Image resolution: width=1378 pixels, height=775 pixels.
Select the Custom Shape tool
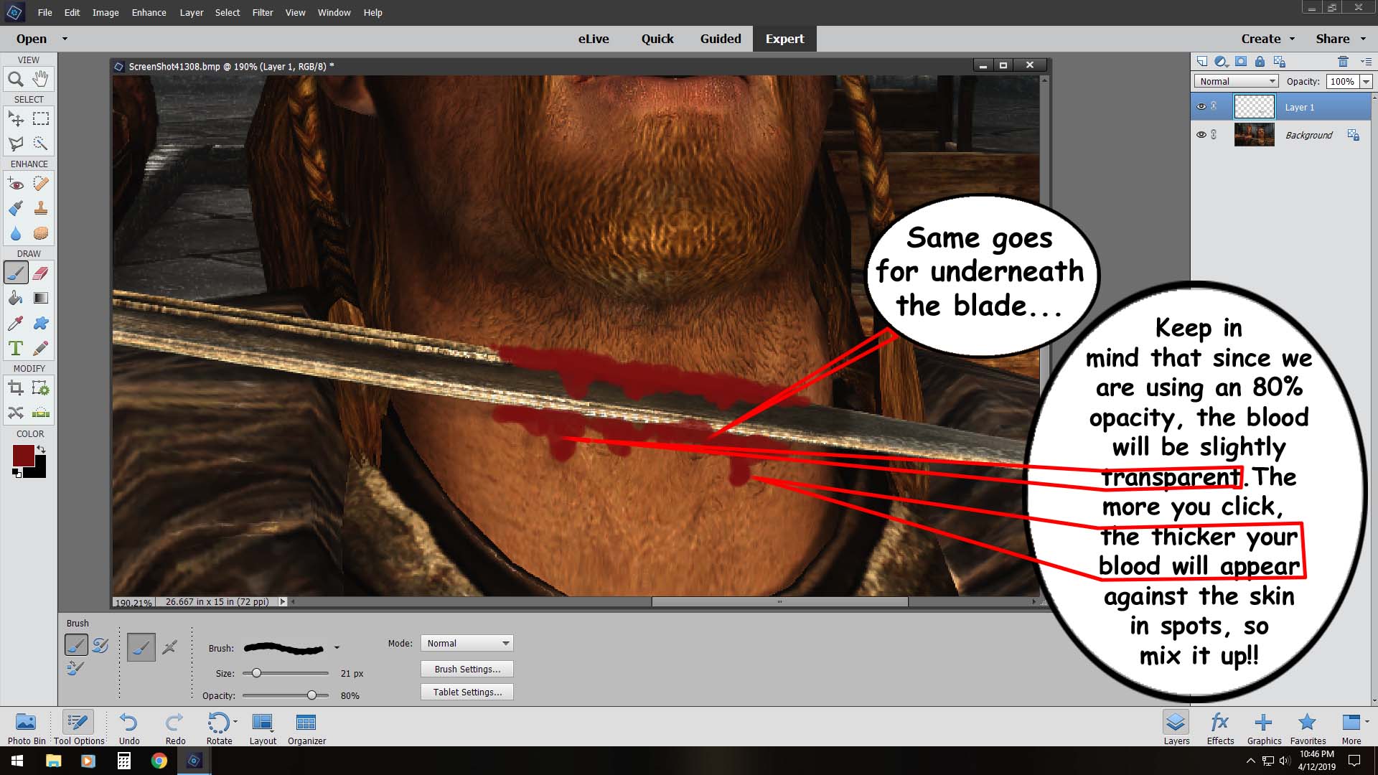pyautogui.click(x=41, y=323)
